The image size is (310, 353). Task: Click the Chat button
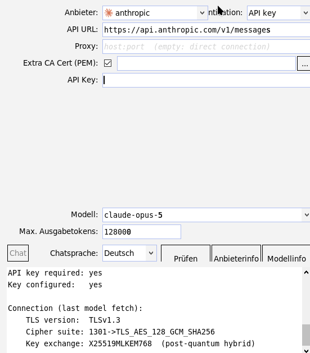pyautogui.click(x=18, y=253)
